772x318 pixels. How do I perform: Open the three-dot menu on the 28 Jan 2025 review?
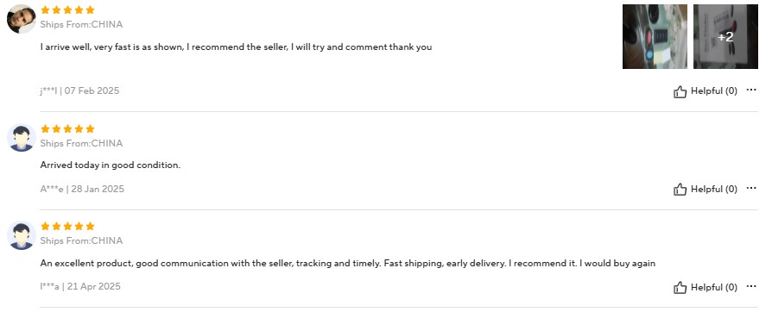click(x=750, y=188)
